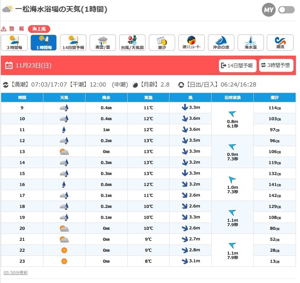This screenshot has width=300, height=283.
Task: Click the 海上風 warning badge
Action: (x=39, y=29)
